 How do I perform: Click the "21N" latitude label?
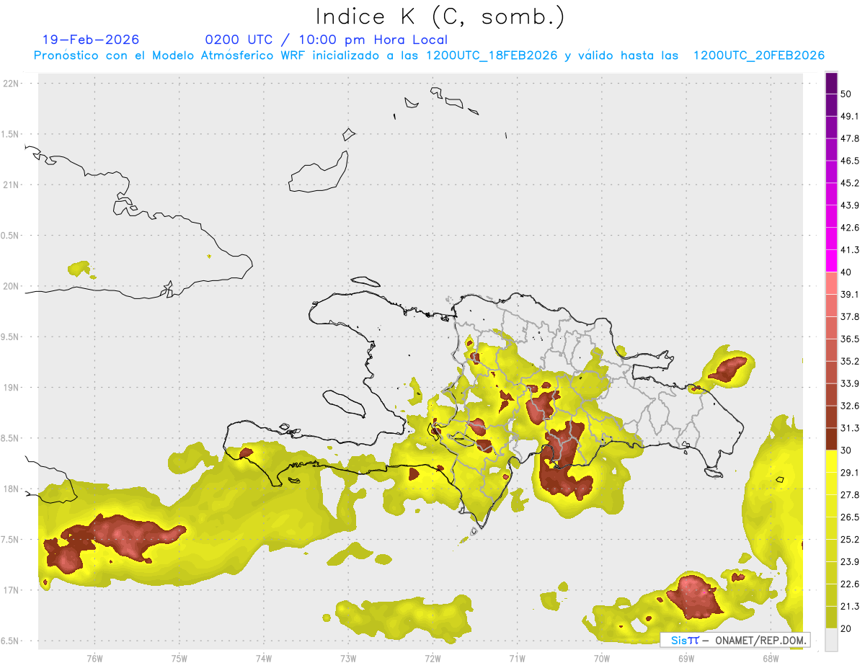pyautogui.click(x=12, y=184)
